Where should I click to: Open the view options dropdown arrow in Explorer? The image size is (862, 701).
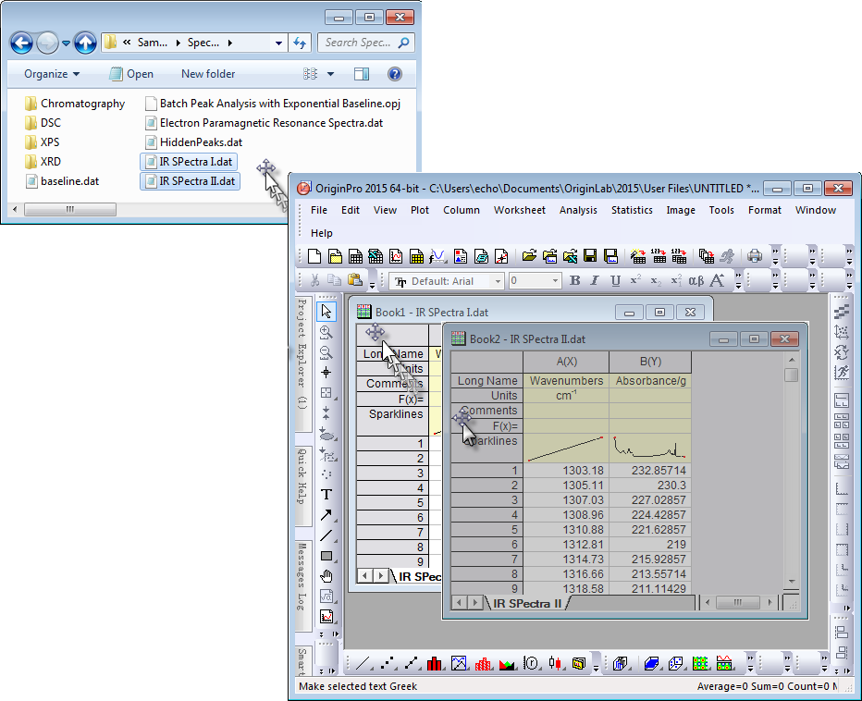[330, 74]
